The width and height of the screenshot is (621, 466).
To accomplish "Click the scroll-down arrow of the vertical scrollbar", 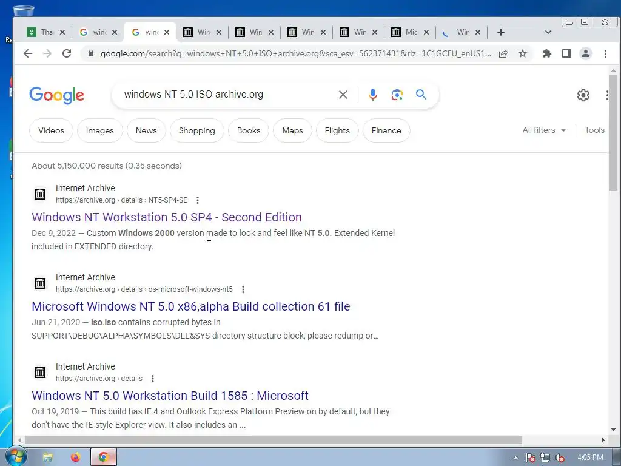I will (613, 430).
